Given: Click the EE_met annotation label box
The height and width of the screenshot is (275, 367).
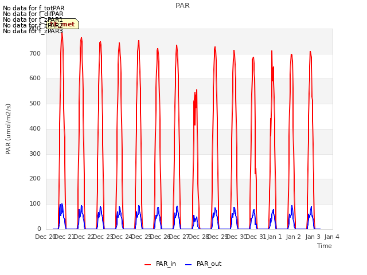Looking at the screenshot, I should pos(63,24).
